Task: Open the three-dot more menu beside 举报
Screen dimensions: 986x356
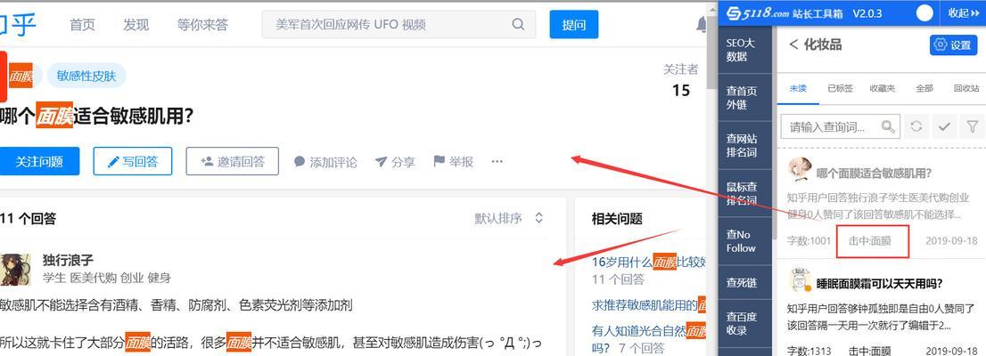Action: (x=497, y=162)
